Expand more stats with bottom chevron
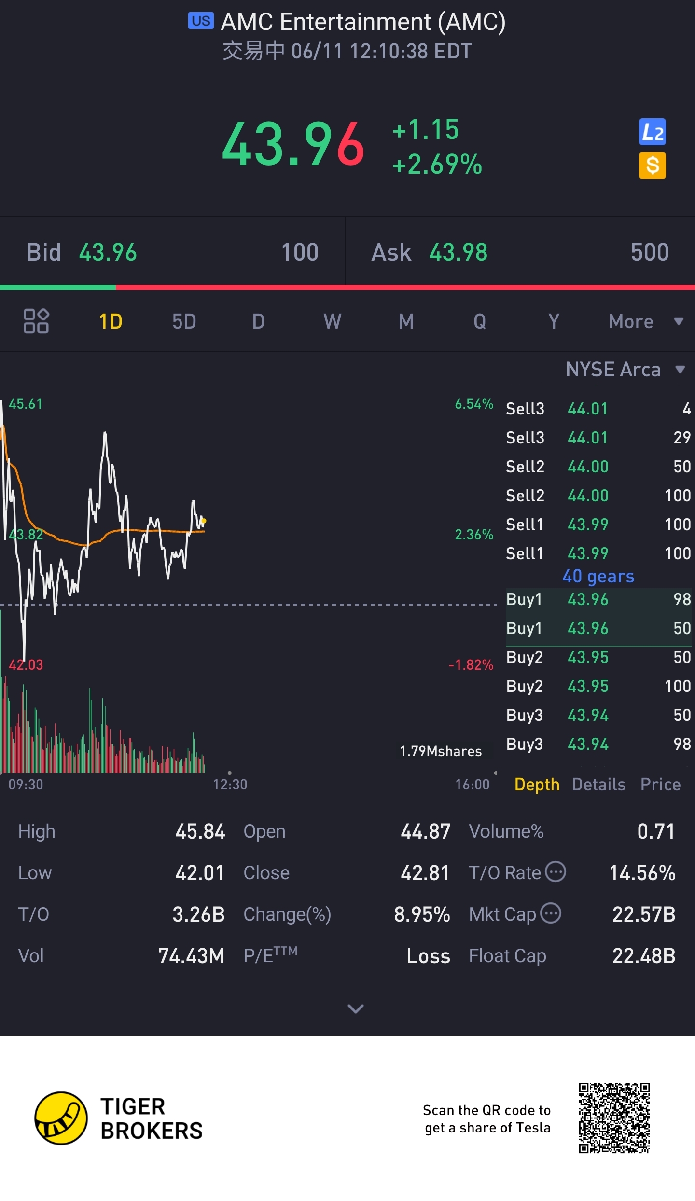695x1201 pixels. tap(356, 1008)
